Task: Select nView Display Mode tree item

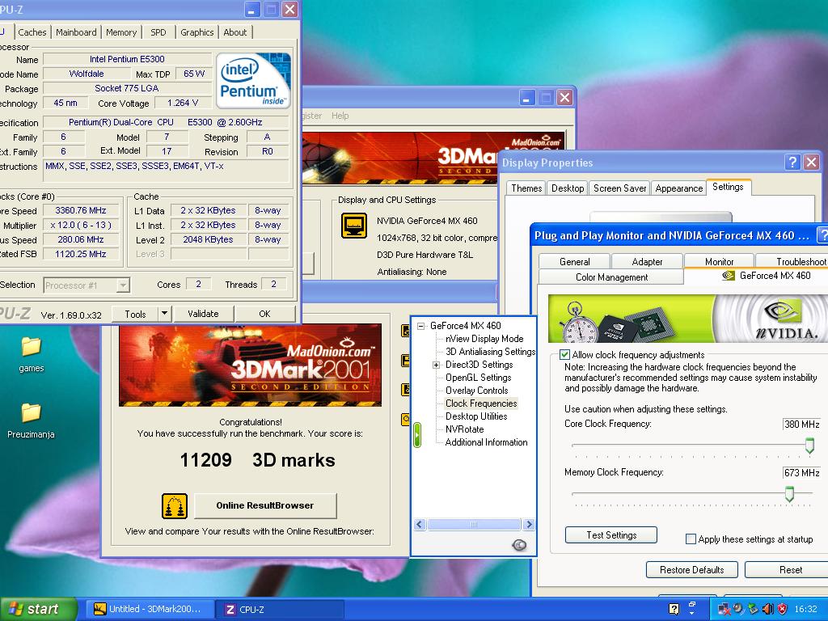Action: [484, 339]
